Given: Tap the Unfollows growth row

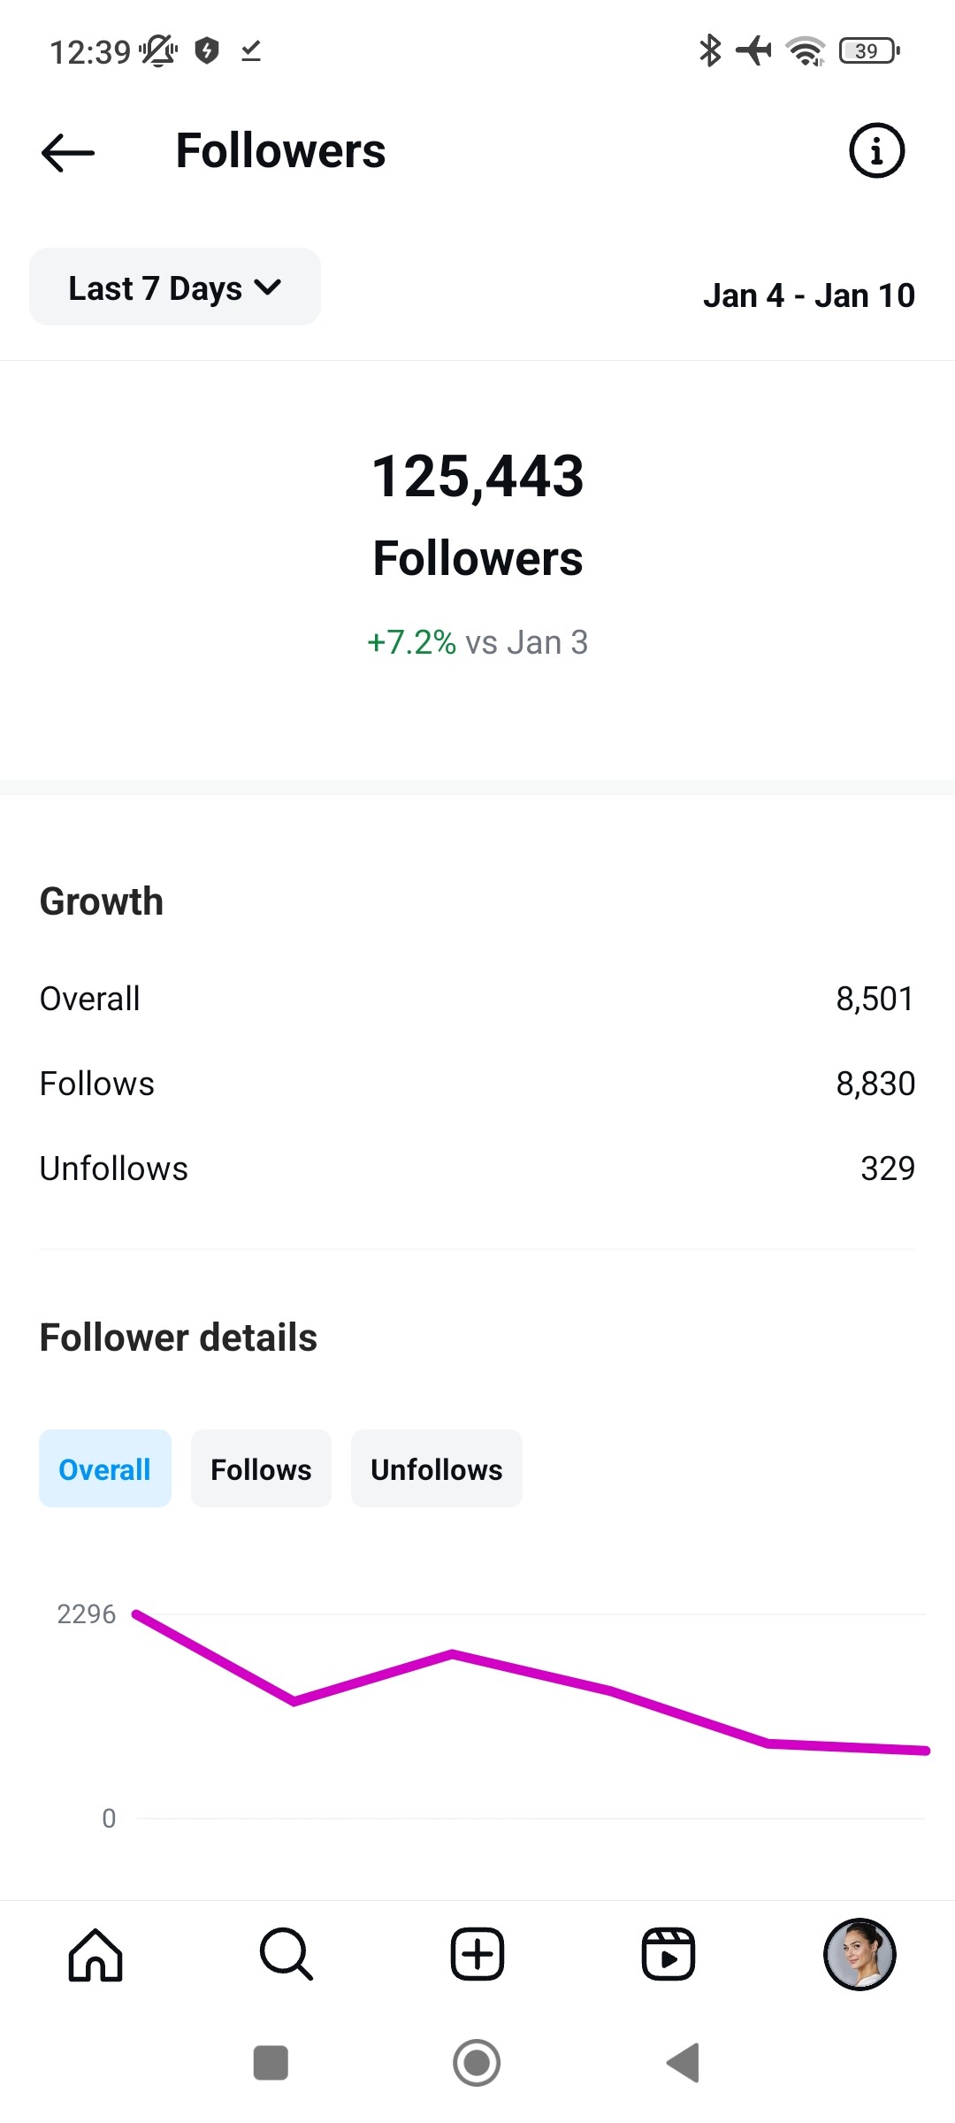Looking at the screenshot, I should 477,1169.
